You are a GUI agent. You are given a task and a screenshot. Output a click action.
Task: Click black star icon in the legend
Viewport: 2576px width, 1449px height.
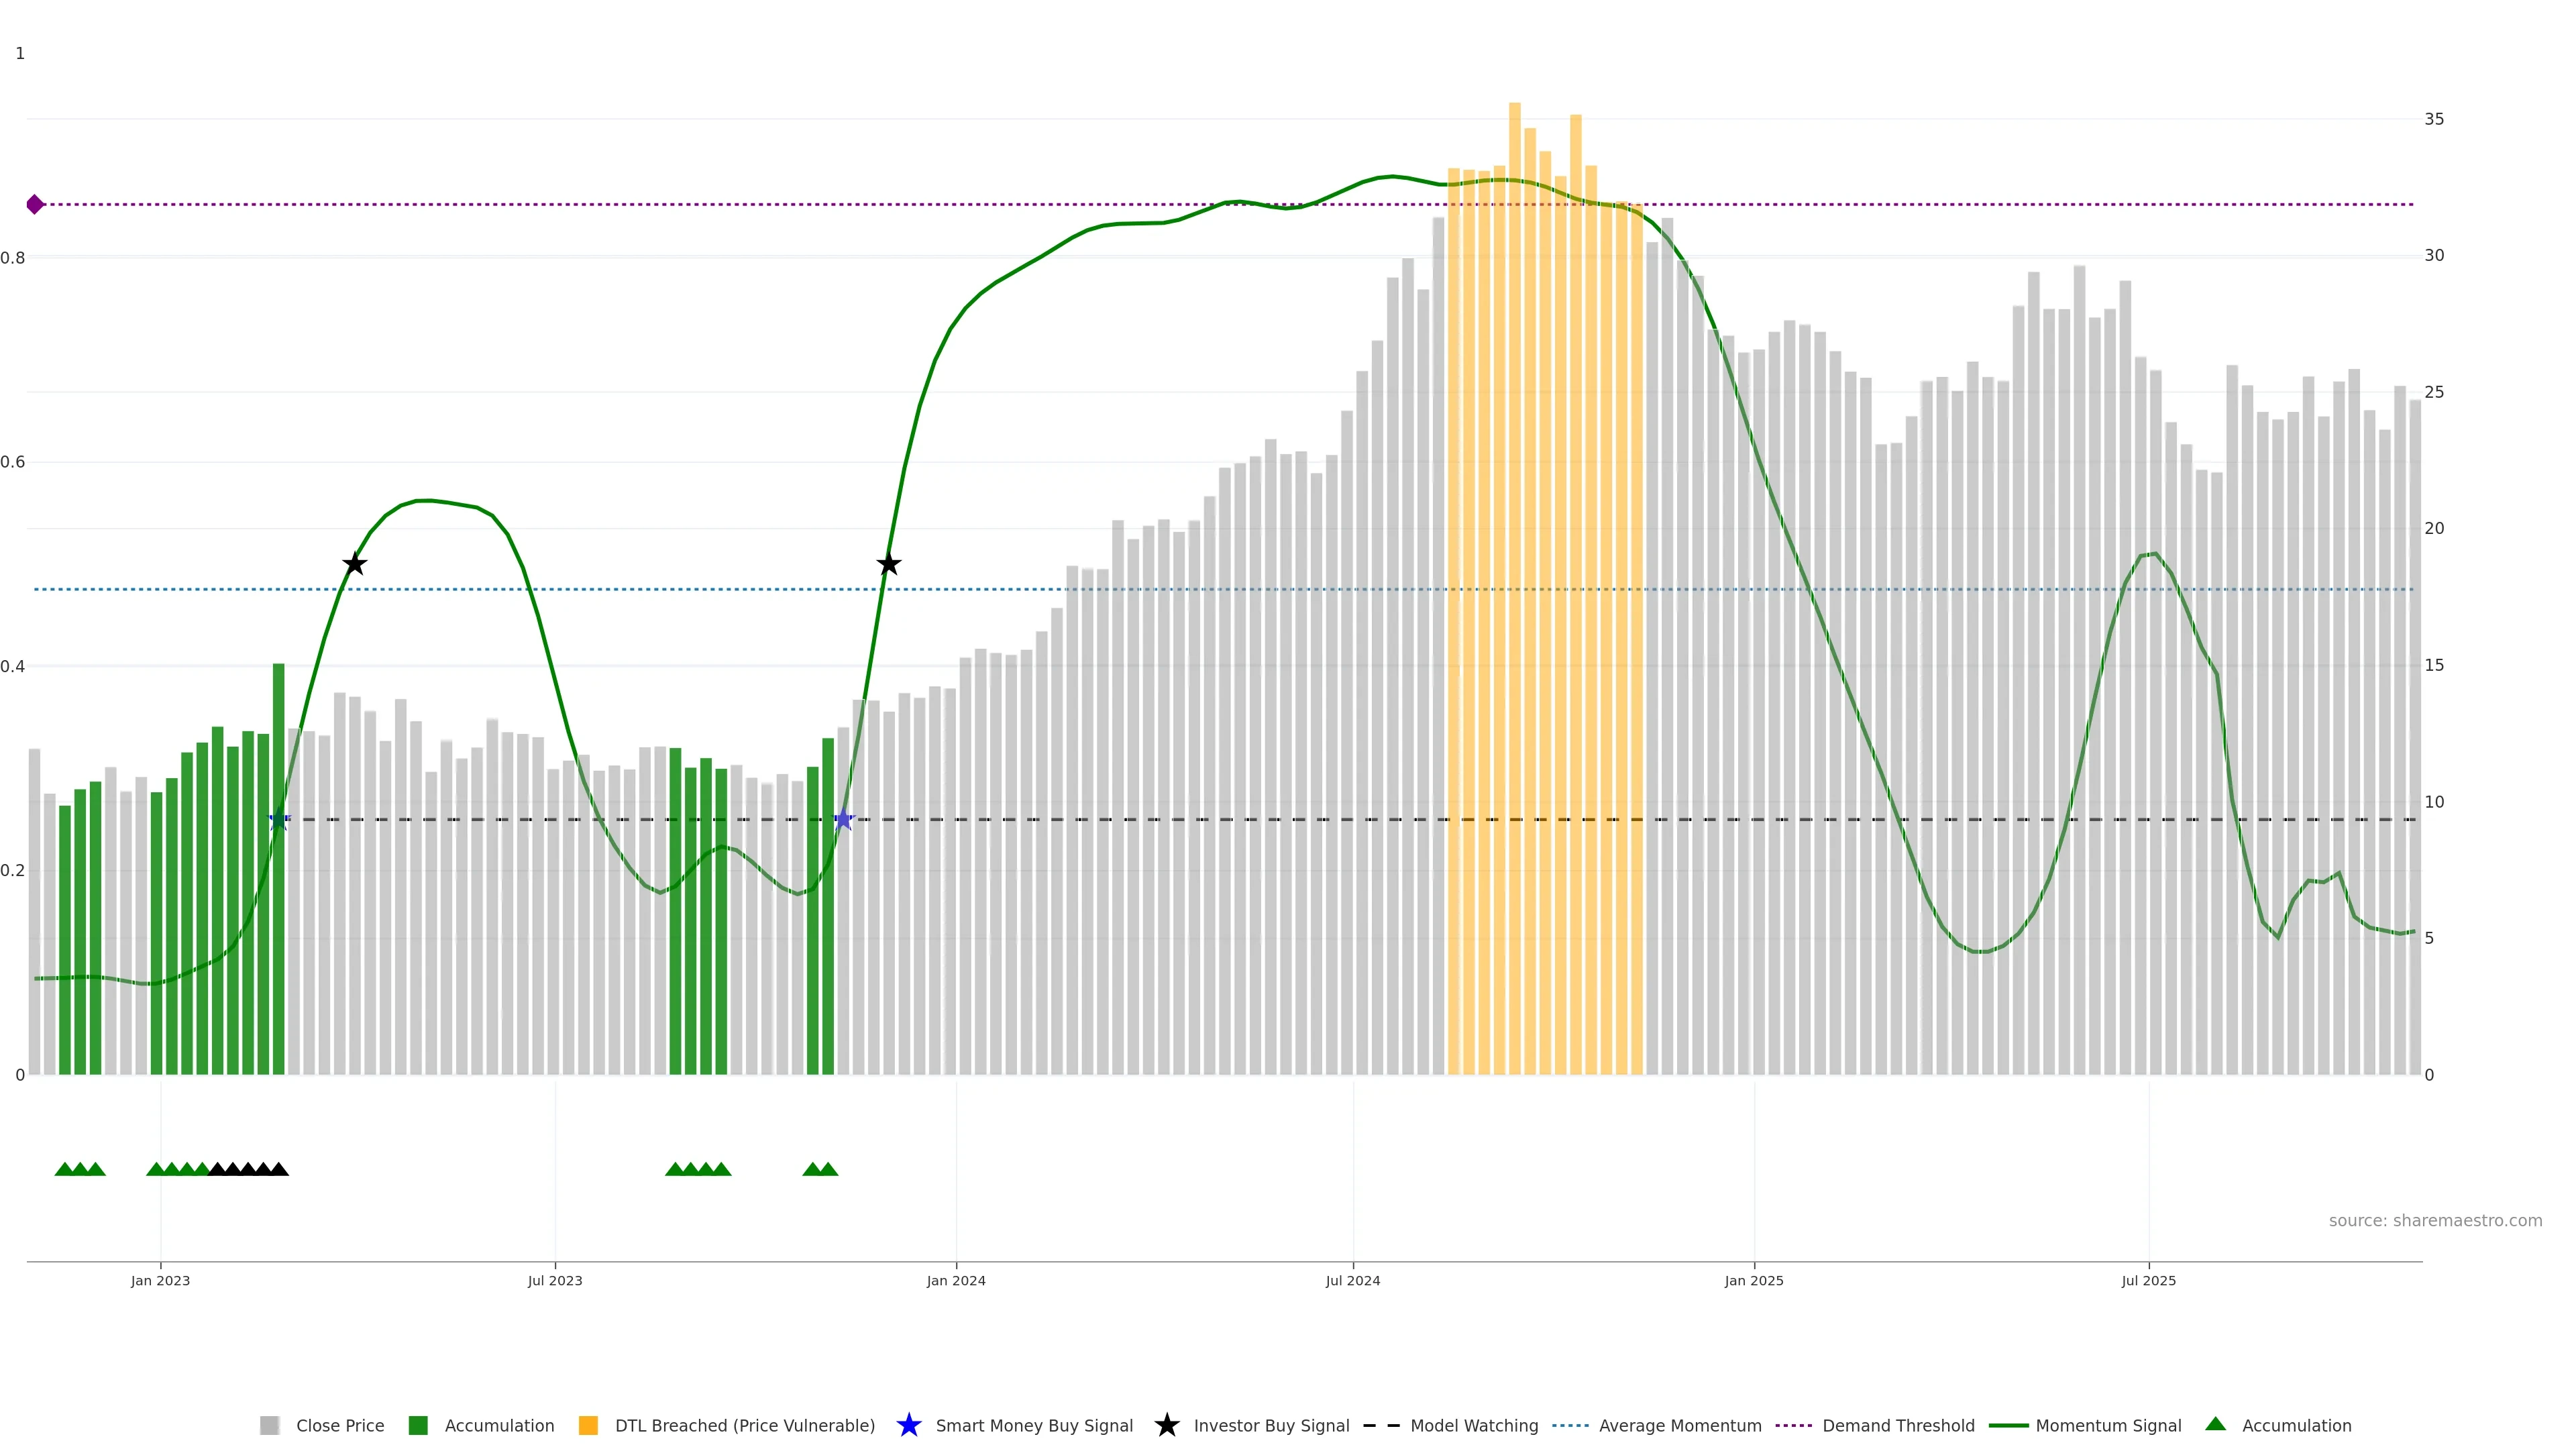(x=1166, y=1425)
